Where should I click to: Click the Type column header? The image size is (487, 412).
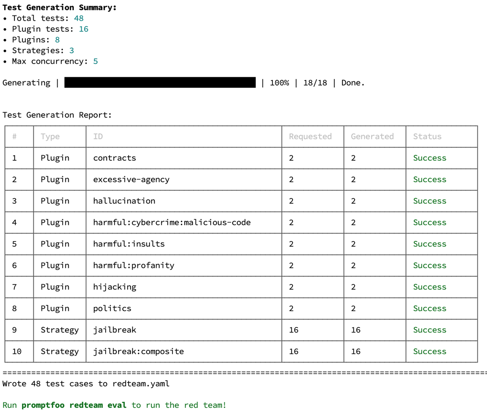tap(50, 137)
